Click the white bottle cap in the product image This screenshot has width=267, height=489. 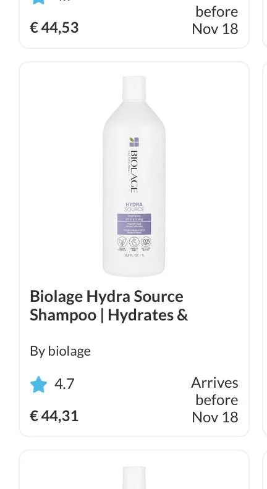(x=134, y=87)
